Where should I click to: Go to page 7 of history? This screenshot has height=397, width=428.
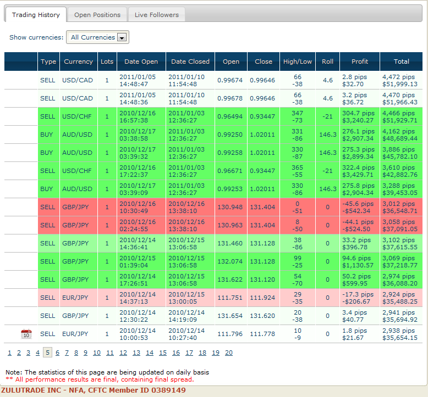pyautogui.click(x=67, y=353)
